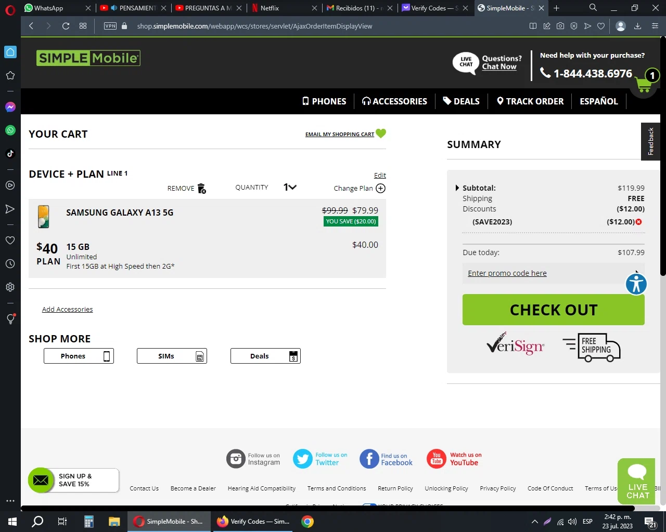Open TikTok in Opera sidebar
Viewport: 666px width, 532px height.
[x=10, y=153]
